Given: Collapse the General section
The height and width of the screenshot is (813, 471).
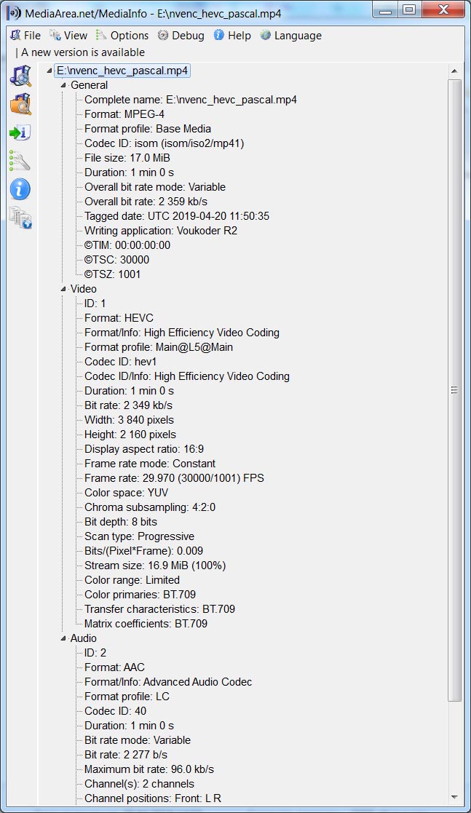Looking at the screenshot, I should pos(63,85).
